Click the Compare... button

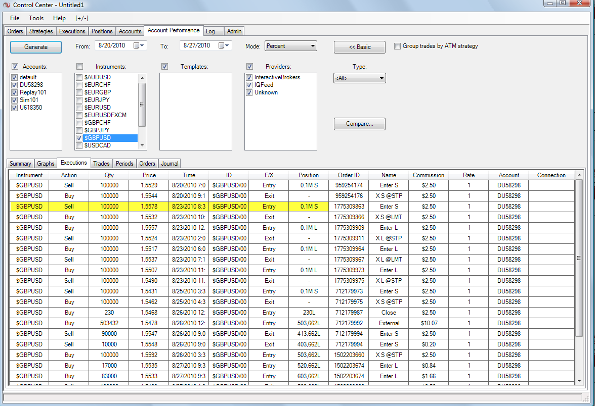359,124
